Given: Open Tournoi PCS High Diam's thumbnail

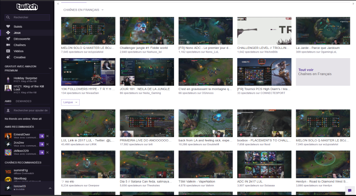Looking at the screenshot, I should point(264,72).
